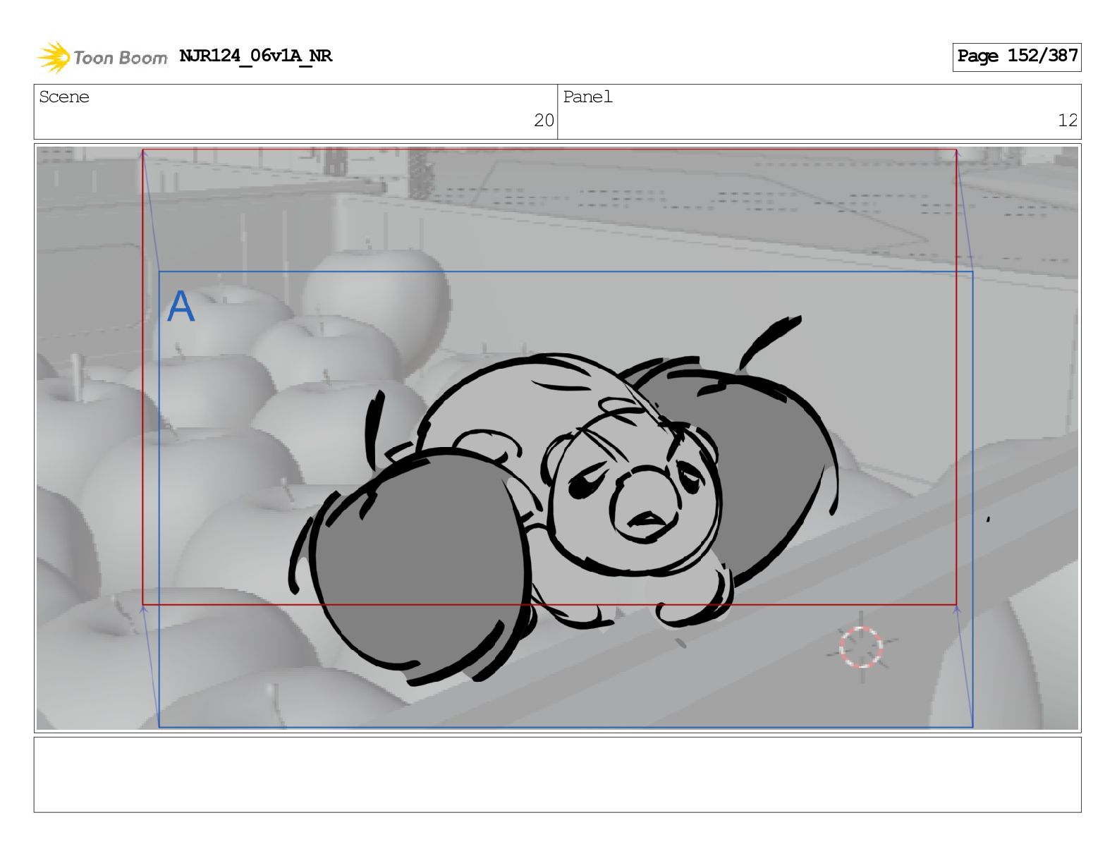The image size is (1117, 863).
Task: Click the storyboard panel drawing thumbnail
Action: click(557, 438)
